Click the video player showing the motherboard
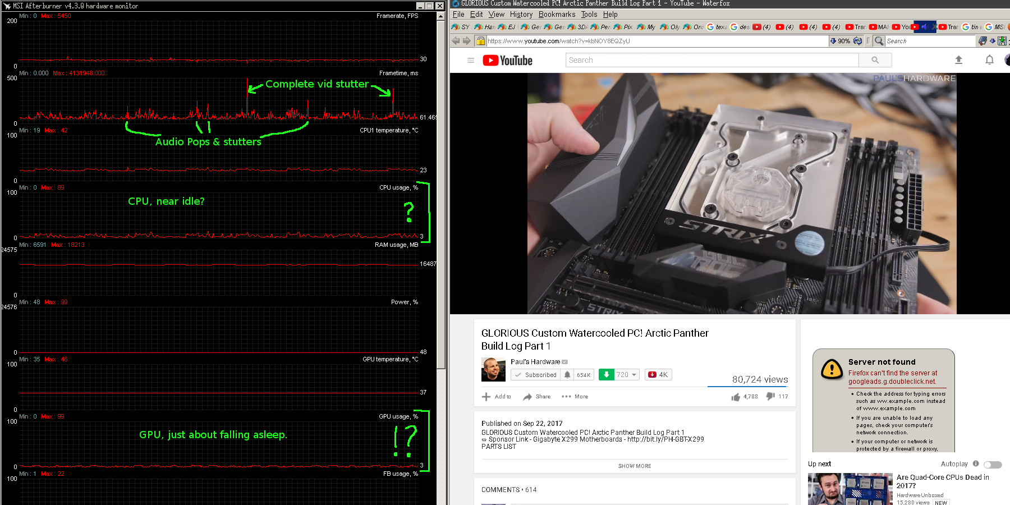Screen dimensions: 1010x505 tap(741, 194)
